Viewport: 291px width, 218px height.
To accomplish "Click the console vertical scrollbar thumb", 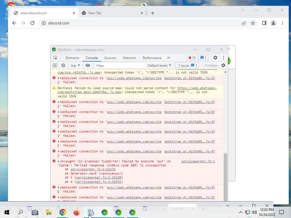I will [x=225, y=177].
